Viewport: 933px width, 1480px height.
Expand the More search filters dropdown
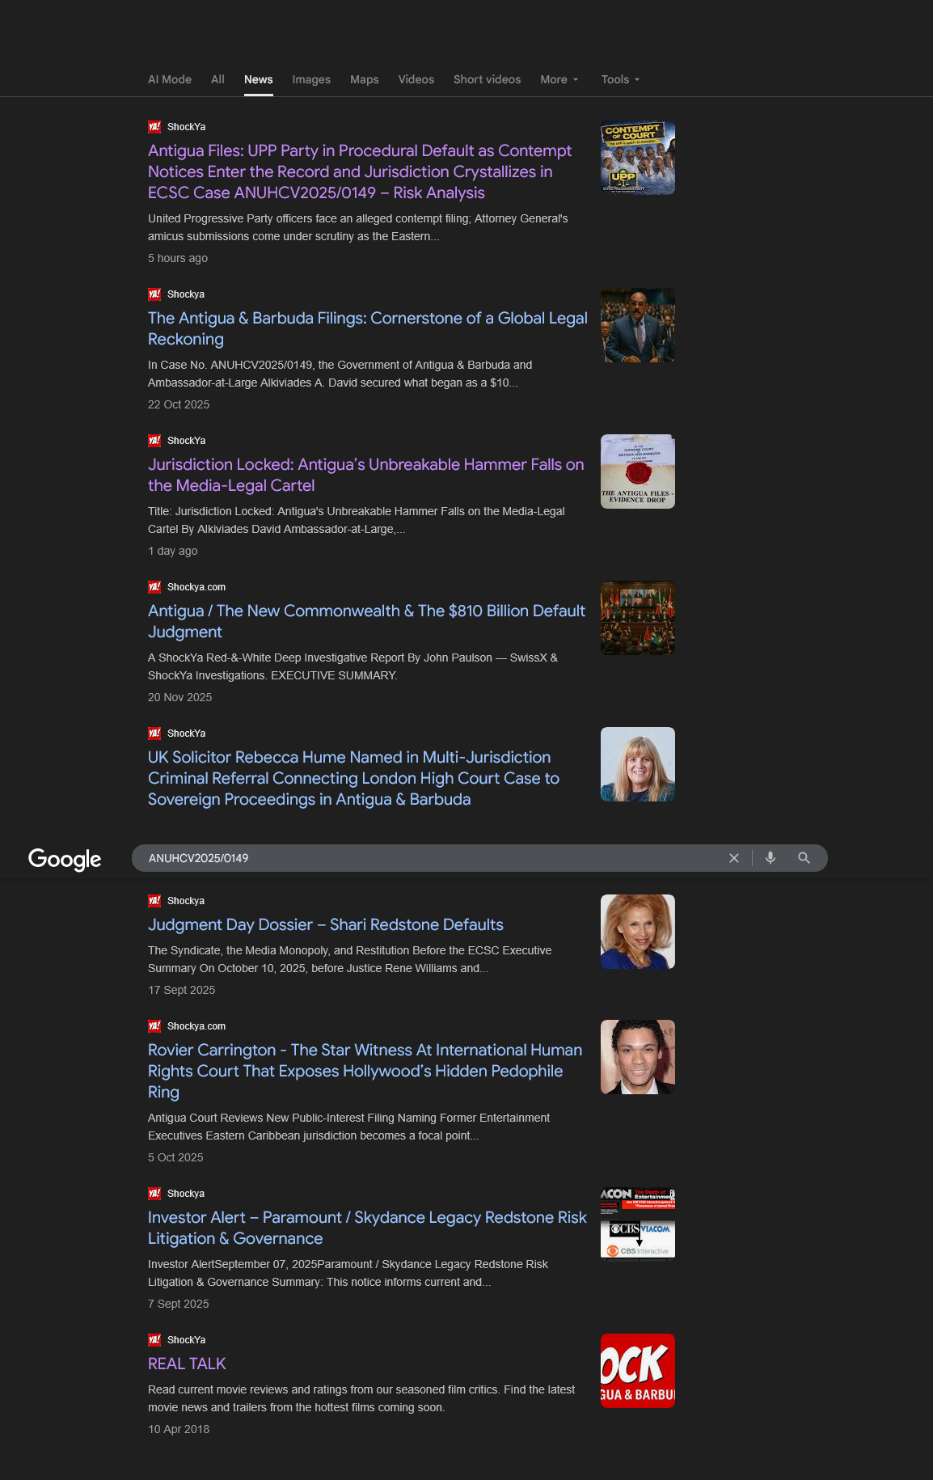point(559,79)
